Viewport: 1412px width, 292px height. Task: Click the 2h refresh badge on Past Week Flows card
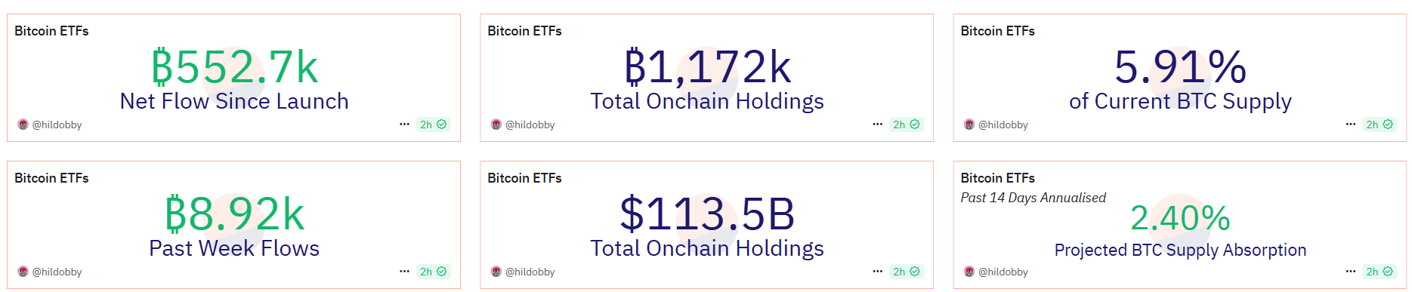(x=433, y=272)
